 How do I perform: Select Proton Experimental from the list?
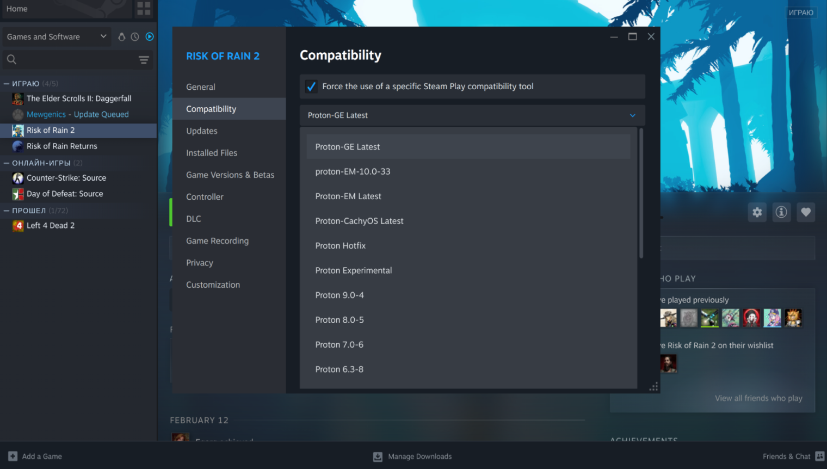point(354,270)
